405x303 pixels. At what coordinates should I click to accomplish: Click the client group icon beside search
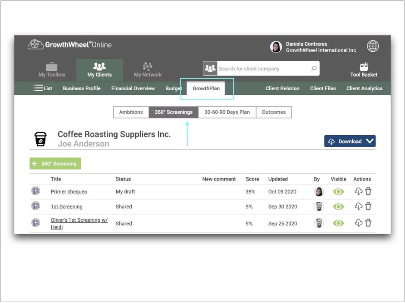click(x=210, y=68)
